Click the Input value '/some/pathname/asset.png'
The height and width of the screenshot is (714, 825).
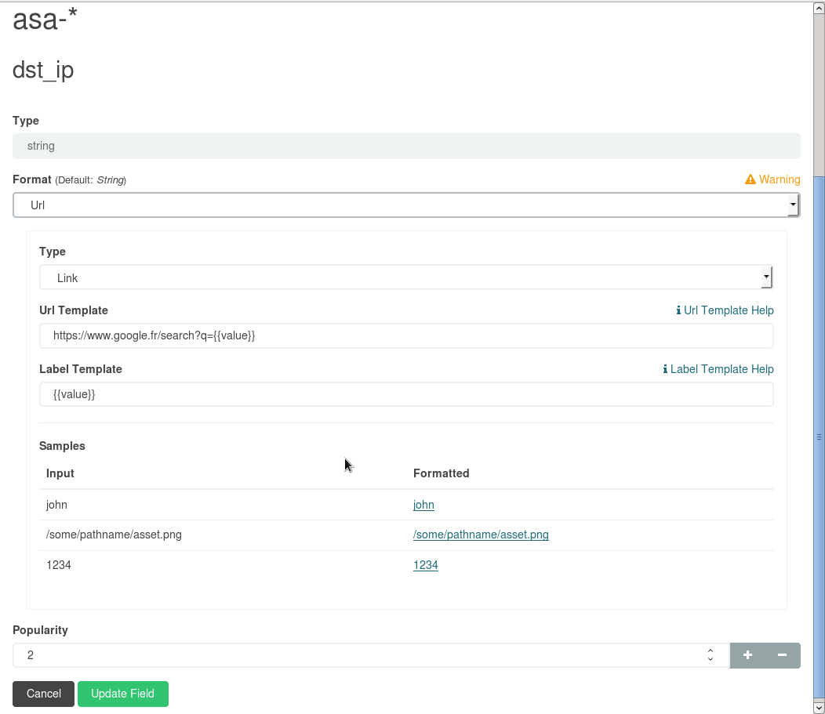point(114,535)
